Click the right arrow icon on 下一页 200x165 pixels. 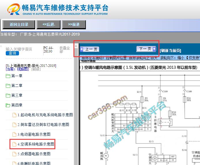click(x=154, y=49)
